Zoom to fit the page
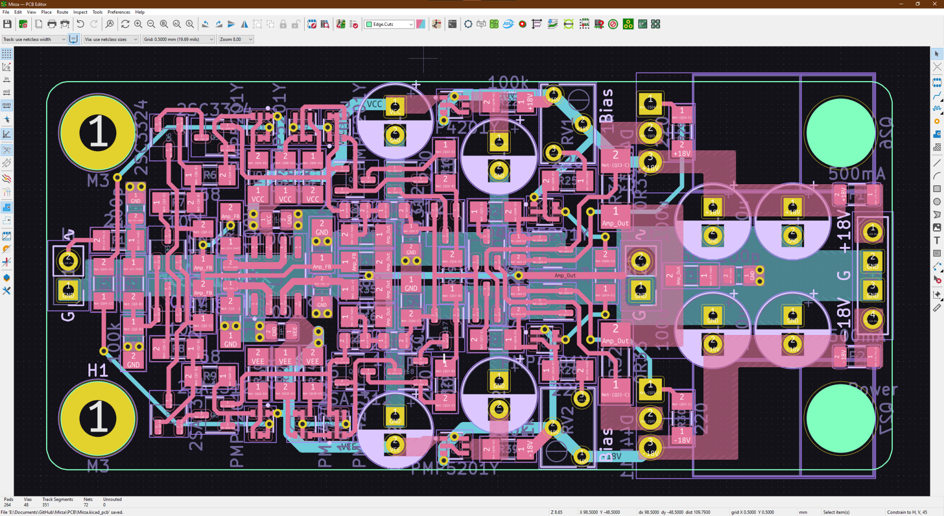Image resolution: width=944 pixels, height=516 pixels. tap(164, 24)
